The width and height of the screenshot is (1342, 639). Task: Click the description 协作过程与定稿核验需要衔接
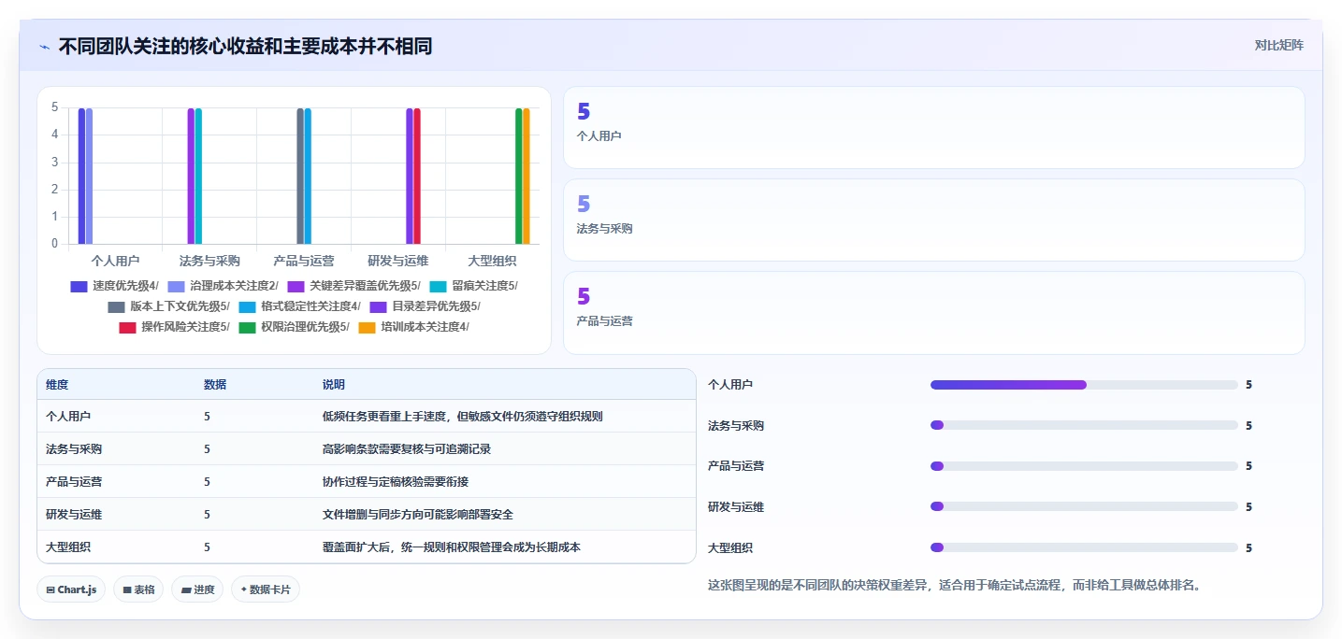[x=396, y=482]
